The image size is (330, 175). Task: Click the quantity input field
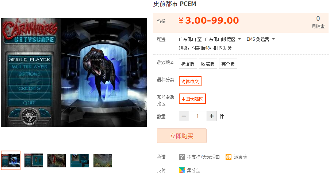[197, 116]
